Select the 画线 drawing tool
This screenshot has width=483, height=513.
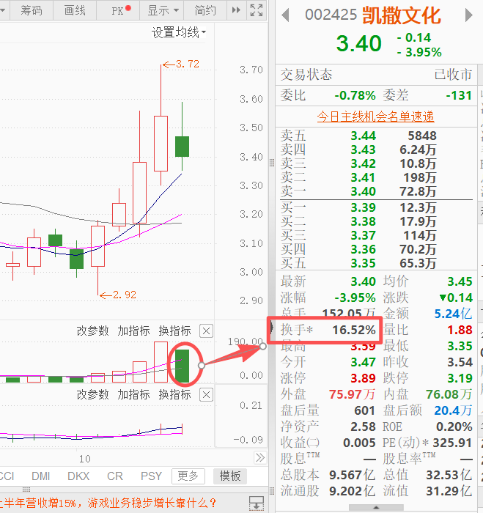tap(75, 10)
